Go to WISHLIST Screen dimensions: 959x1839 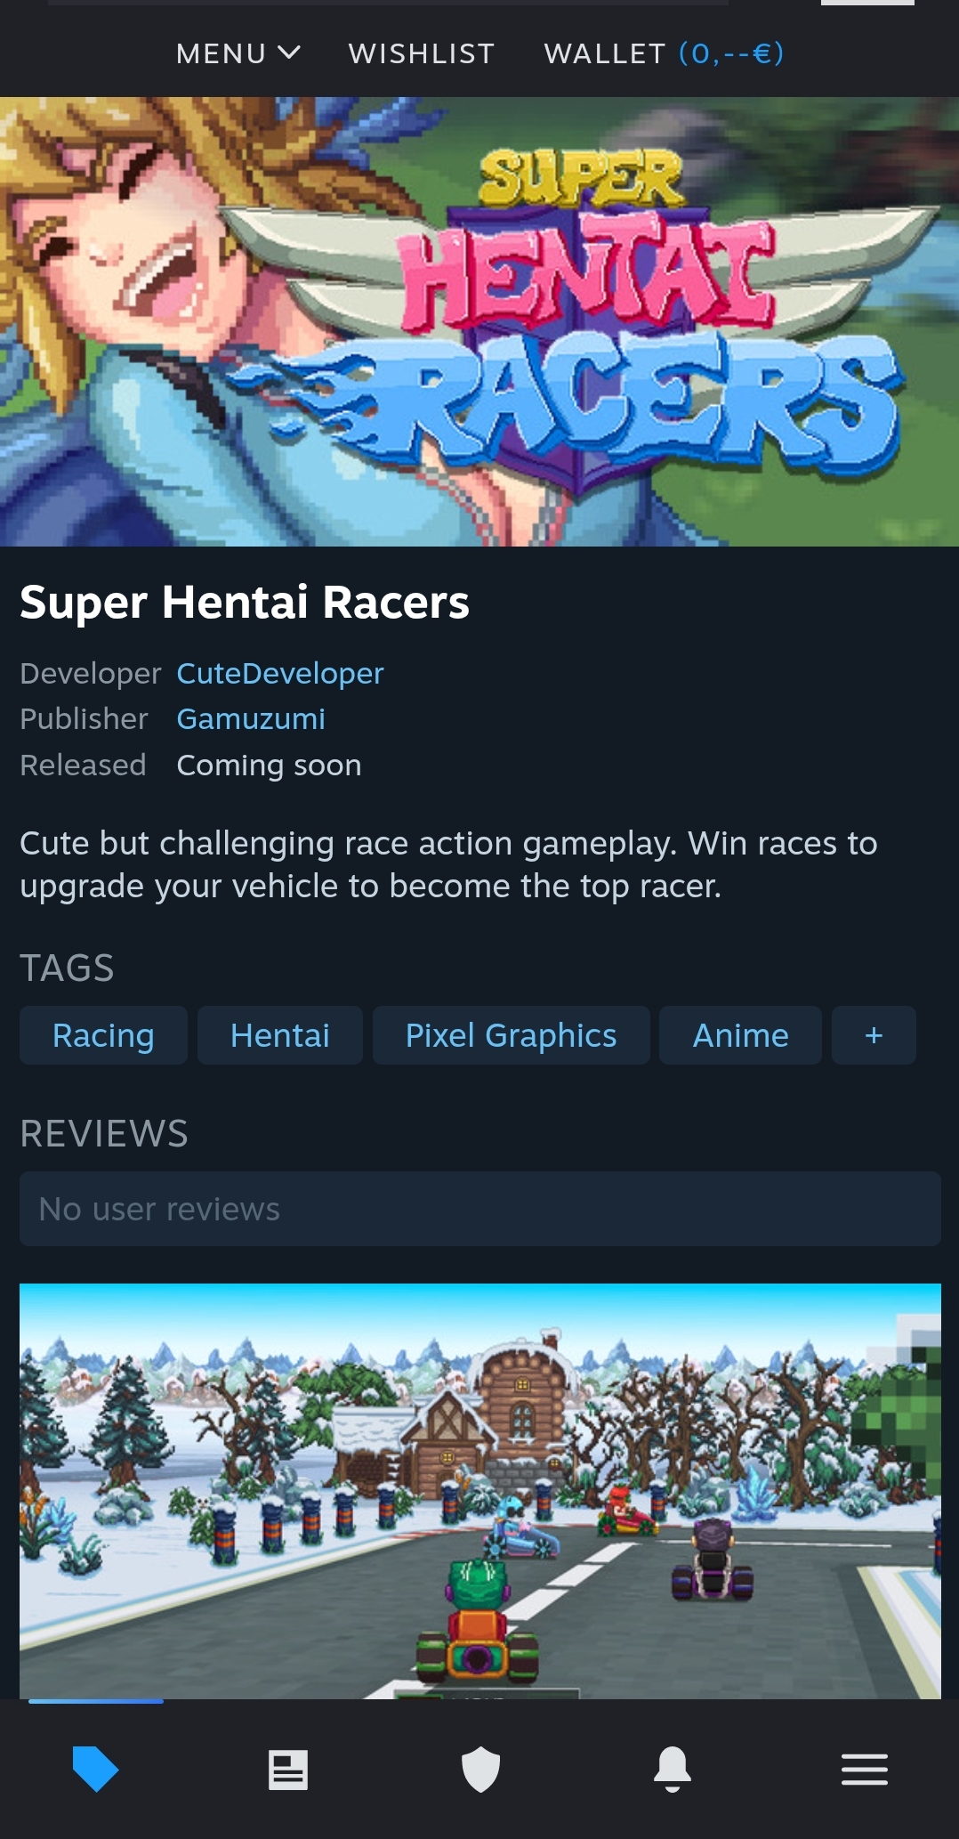coord(422,53)
